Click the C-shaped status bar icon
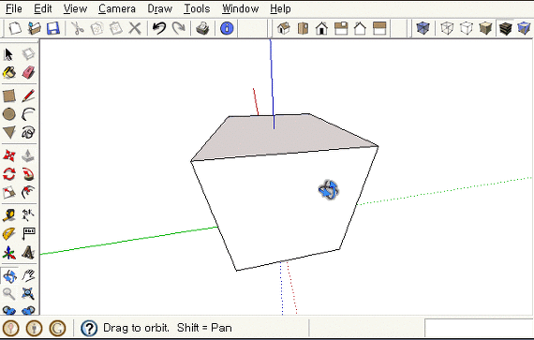This screenshot has width=534, height=340. 57,328
